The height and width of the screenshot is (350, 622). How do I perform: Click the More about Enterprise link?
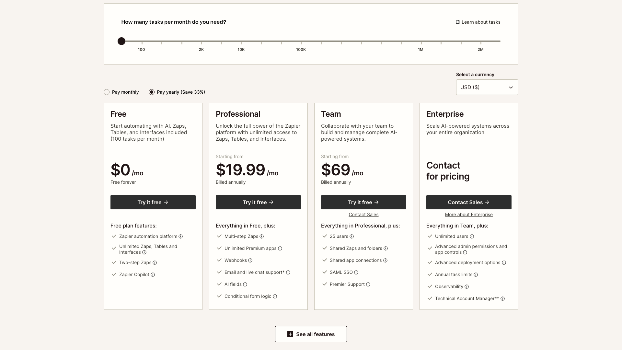coord(468,214)
